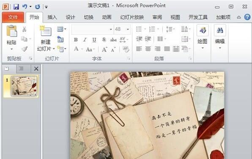Click the Format Painter brush icon
Screen dimensions: 252x159
pos(25,49)
